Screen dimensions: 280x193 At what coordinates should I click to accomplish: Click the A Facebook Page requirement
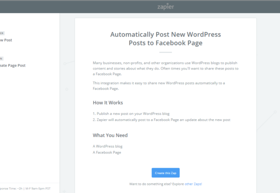click(x=107, y=152)
